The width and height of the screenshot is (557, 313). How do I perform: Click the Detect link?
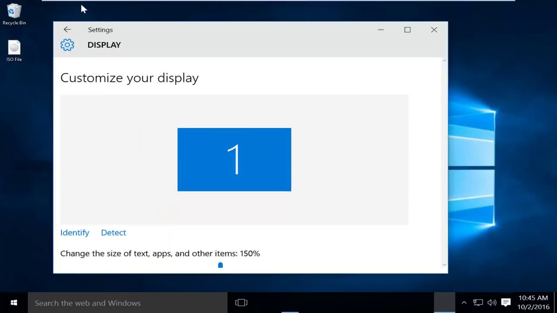(x=114, y=233)
